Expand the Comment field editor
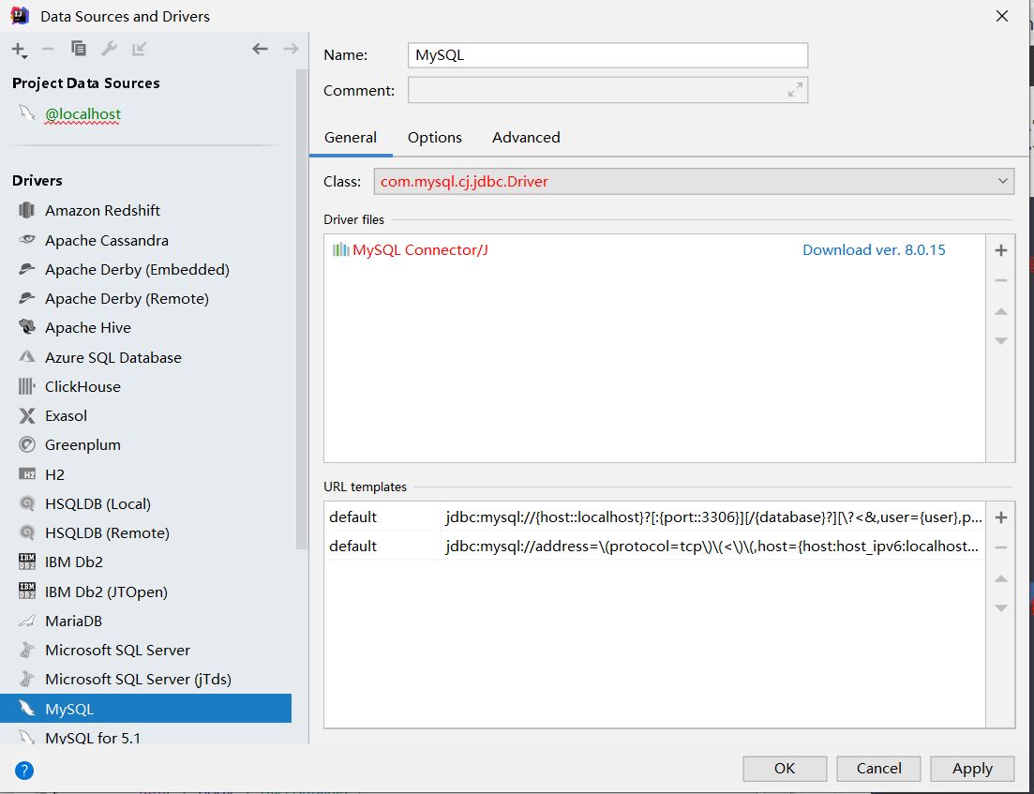The width and height of the screenshot is (1034, 794). (x=795, y=90)
